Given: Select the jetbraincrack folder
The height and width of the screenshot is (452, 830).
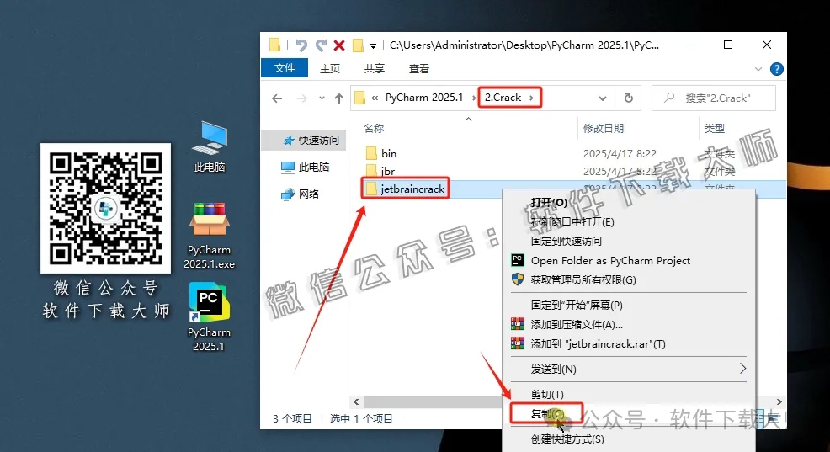Looking at the screenshot, I should click(x=406, y=189).
